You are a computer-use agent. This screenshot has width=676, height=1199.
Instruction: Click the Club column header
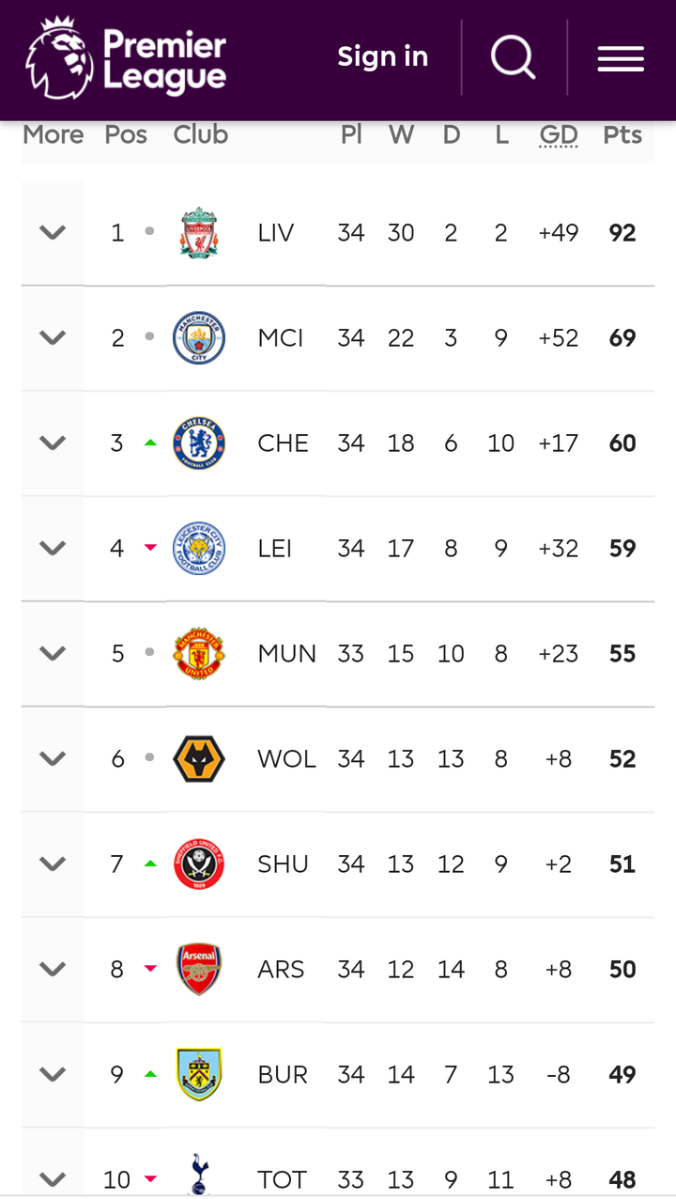(x=201, y=135)
